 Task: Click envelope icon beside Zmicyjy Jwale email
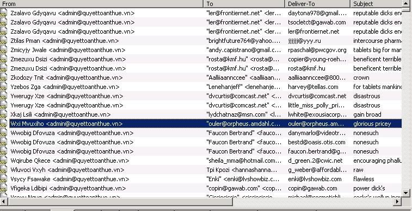[x=3, y=50]
